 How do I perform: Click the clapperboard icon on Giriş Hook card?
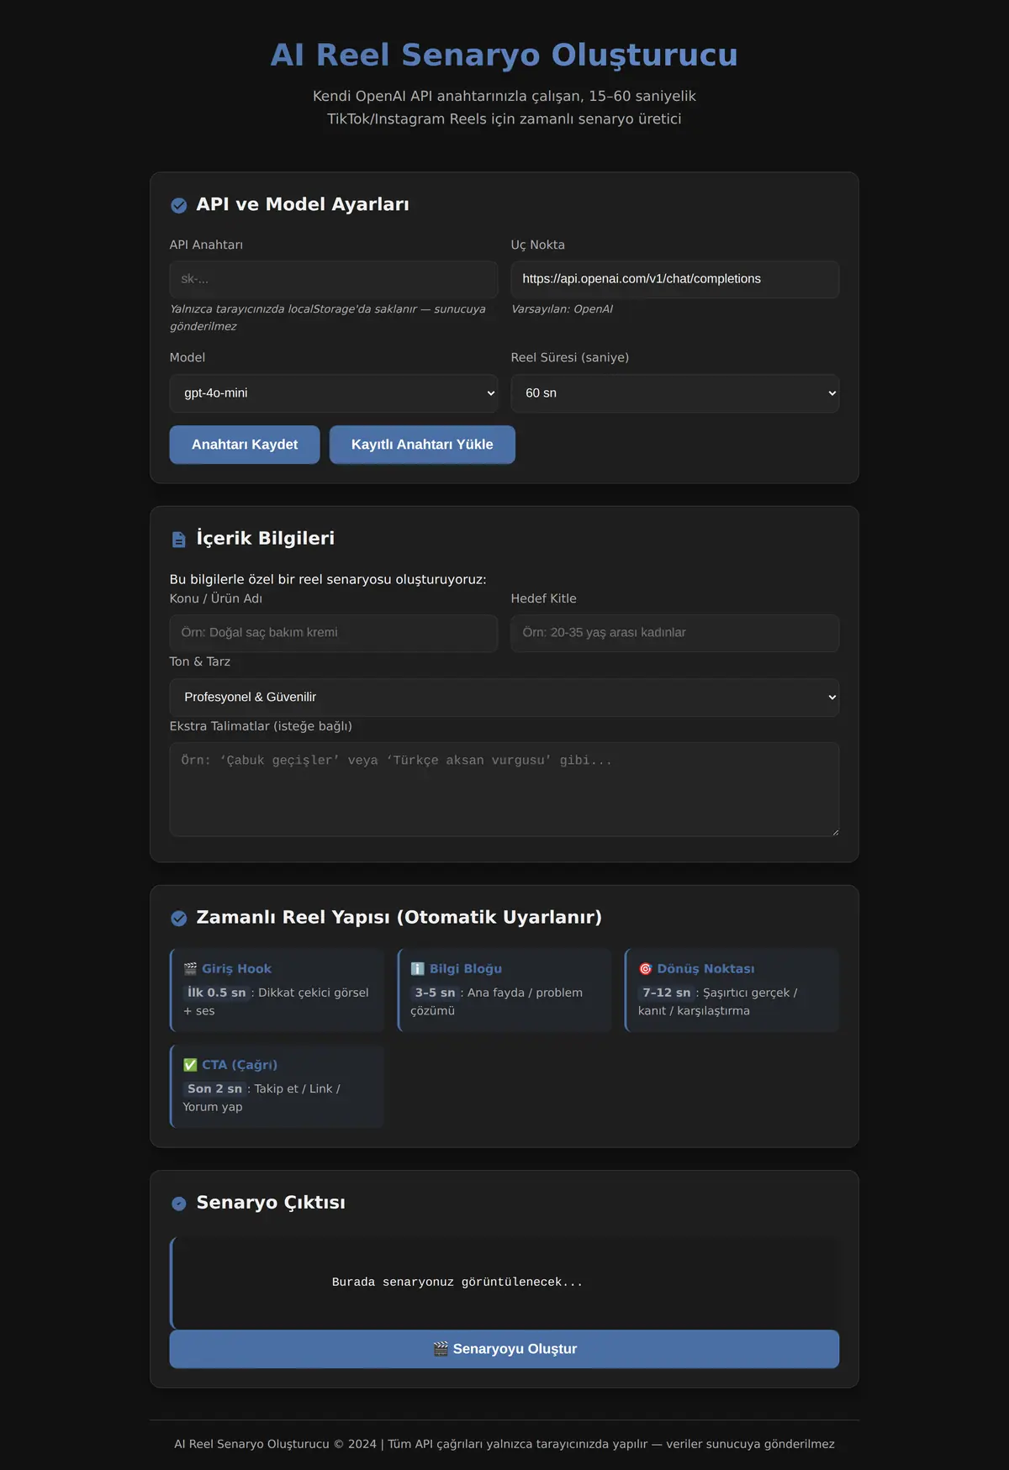190,968
